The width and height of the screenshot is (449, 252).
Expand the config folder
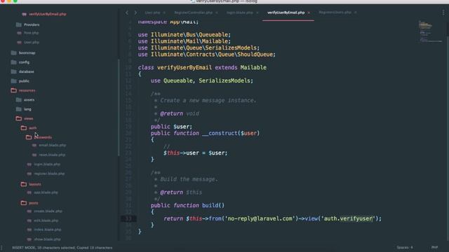(x=14, y=62)
